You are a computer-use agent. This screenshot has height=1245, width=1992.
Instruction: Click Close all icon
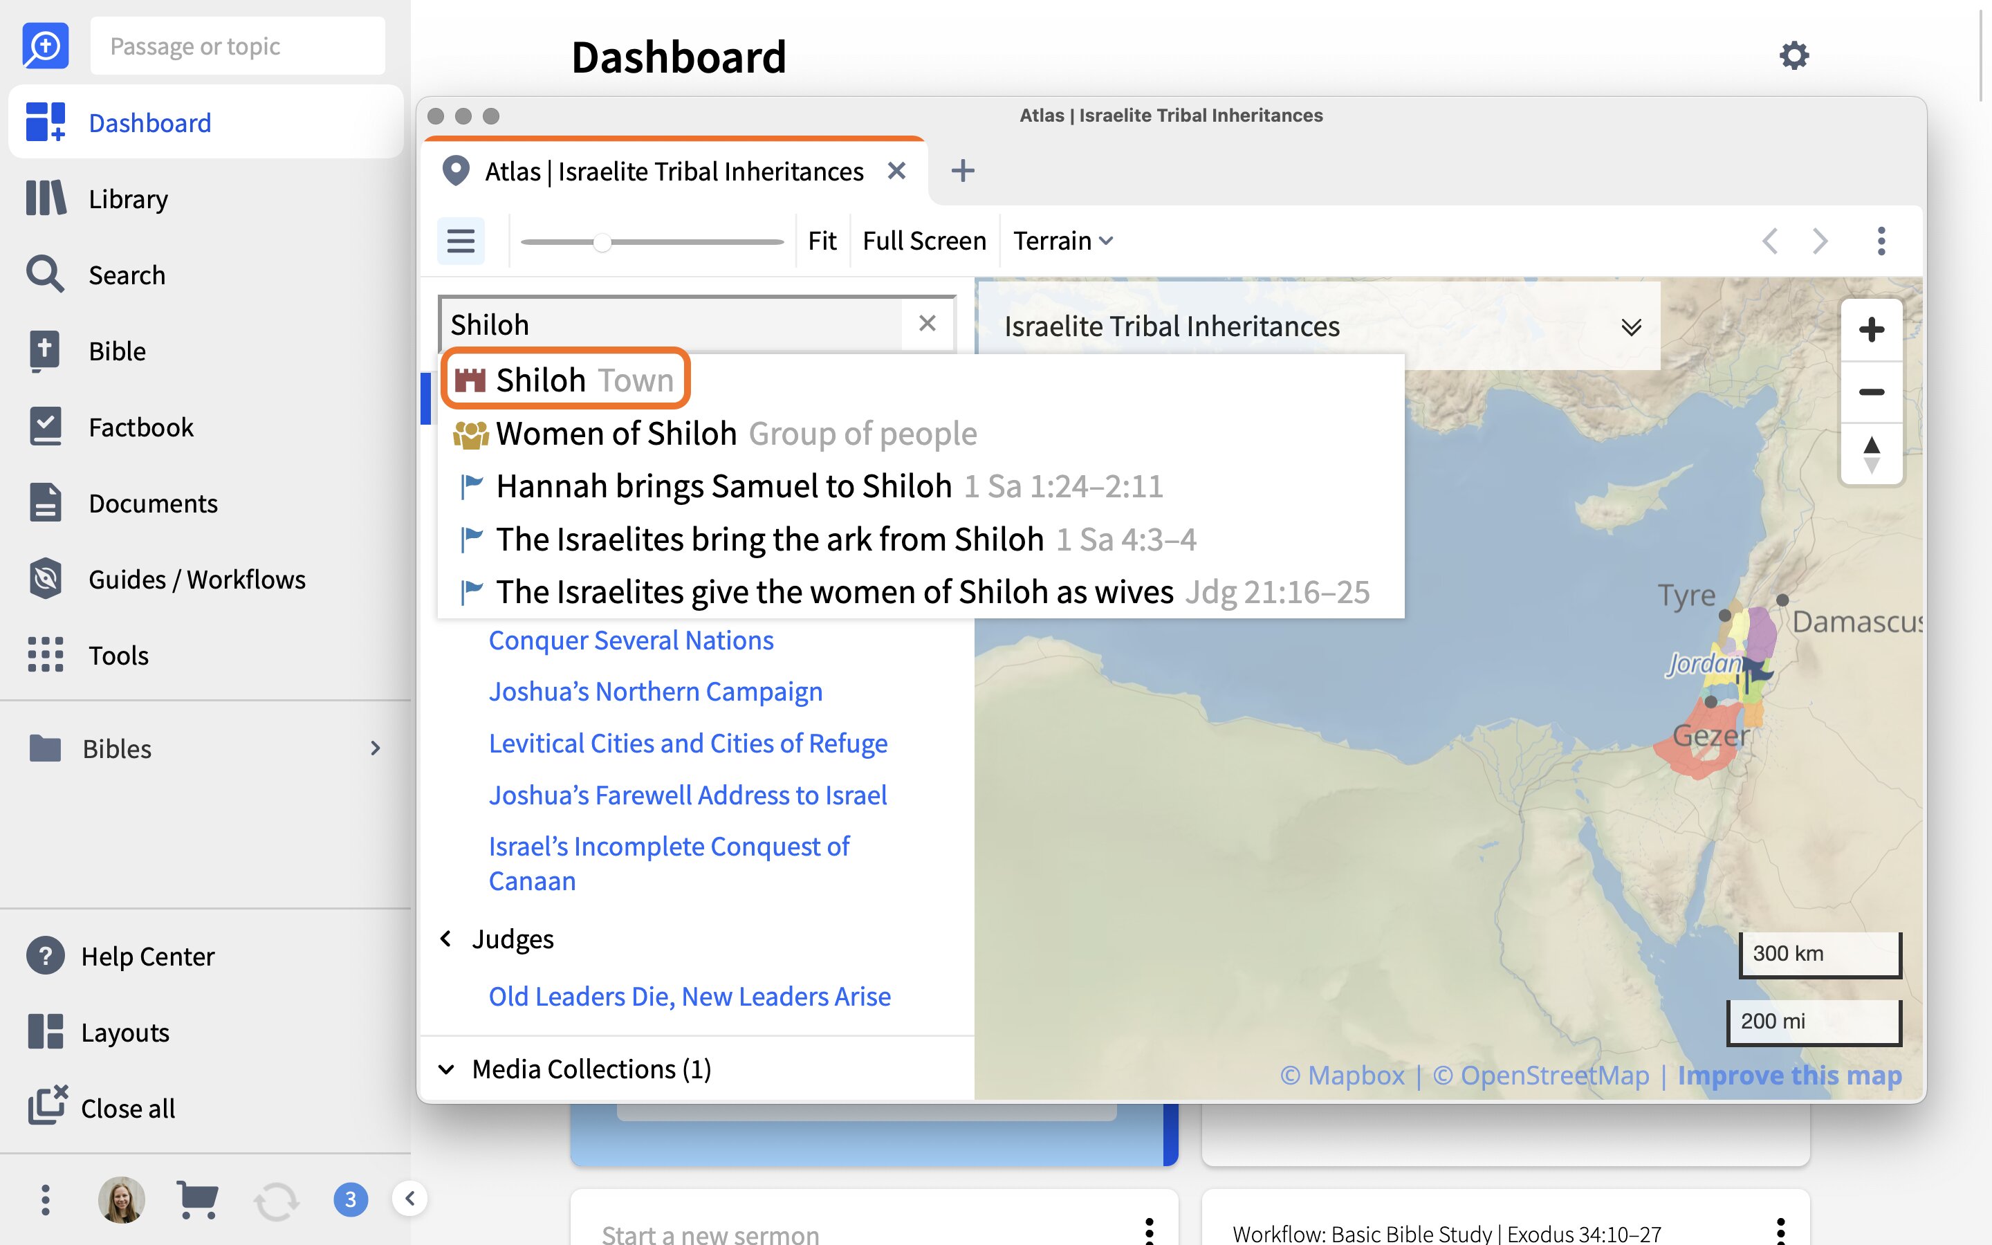click(48, 1106)
